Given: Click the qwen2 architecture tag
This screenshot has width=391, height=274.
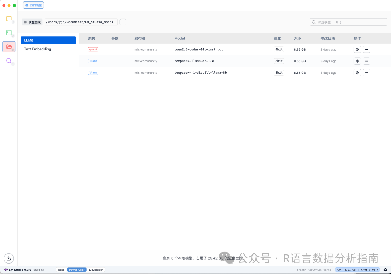Looking at the screenshot, I should [x=93, y=49].
